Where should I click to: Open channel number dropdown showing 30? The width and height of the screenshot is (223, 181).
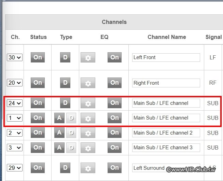coord(15,57)
